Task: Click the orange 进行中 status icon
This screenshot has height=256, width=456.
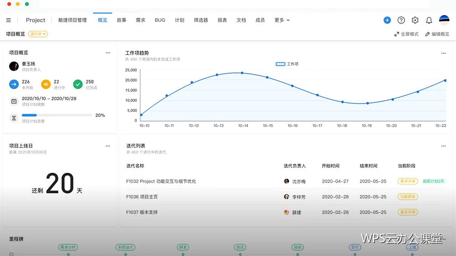Action: point(46,84)
